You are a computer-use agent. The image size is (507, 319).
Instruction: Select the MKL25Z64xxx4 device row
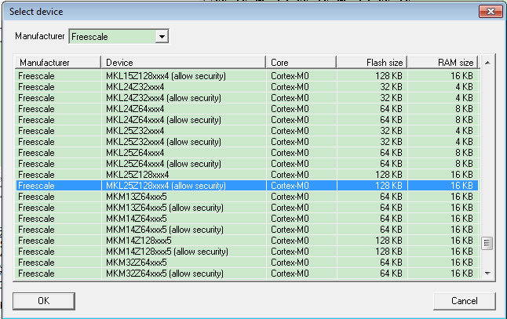[247, 153]
